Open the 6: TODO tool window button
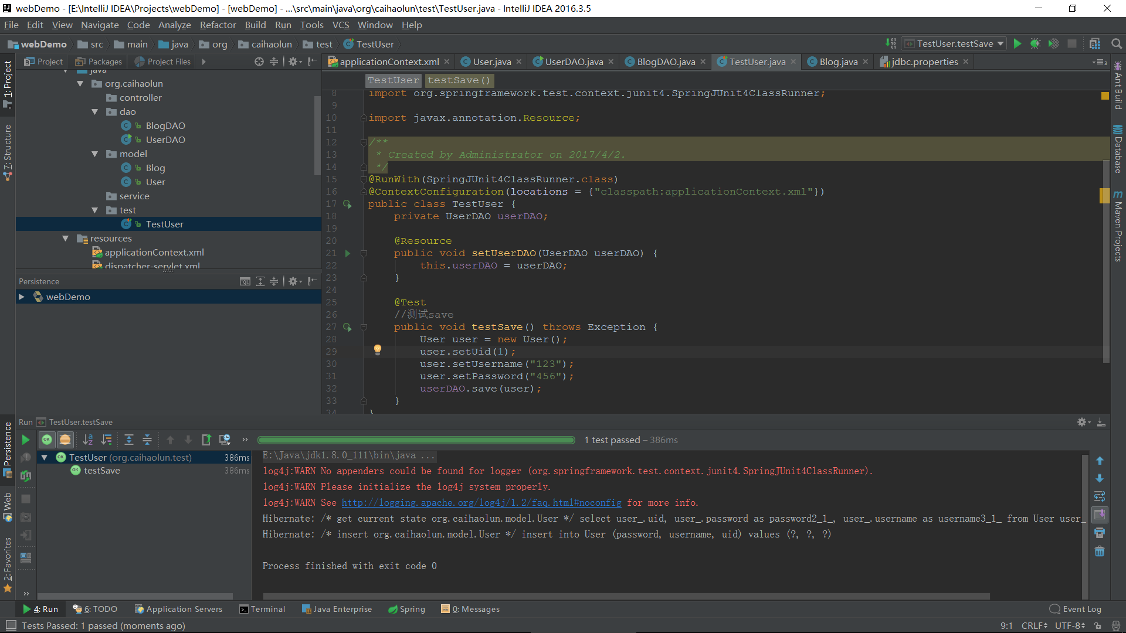The image size is (1126, 633). pyautogui.click(x=95, y=609)
